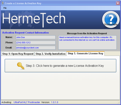Viewport: 121px width, 105px height.
Task: Click the Message from the Activation Request label
Action: [87, 33]
